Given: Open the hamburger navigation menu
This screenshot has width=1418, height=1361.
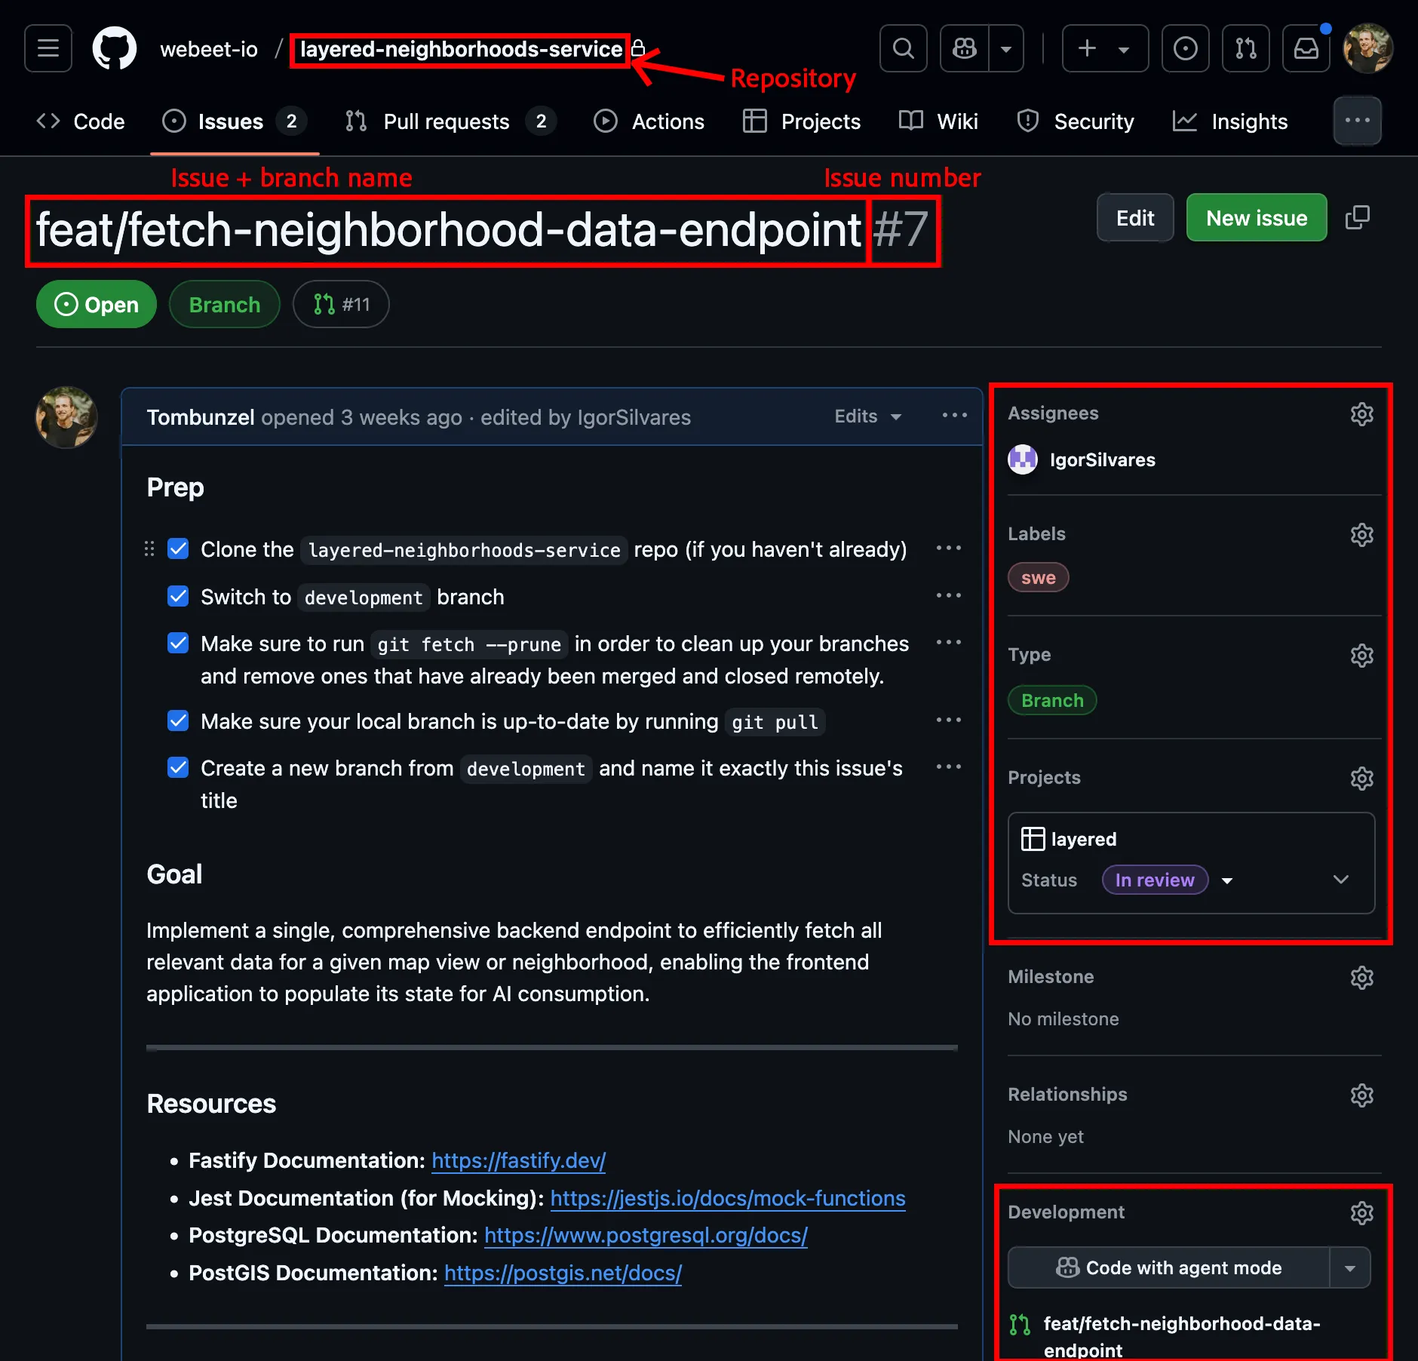Looking at the screenshot, I should 48,48.
